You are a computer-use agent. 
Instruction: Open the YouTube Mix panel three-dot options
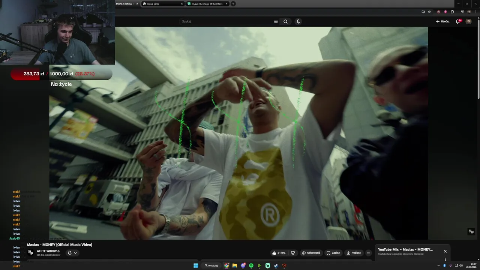[445, 259]
